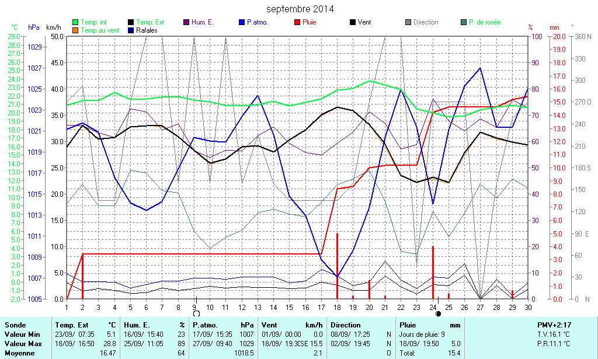Select the 'Direction' legend label

[426, 23]
